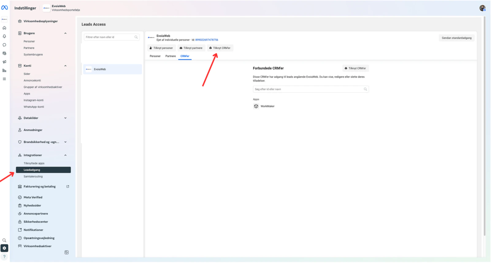Click the Tilknyt partnere button
This screenshot has height=263, width=491.
(191, 48)
